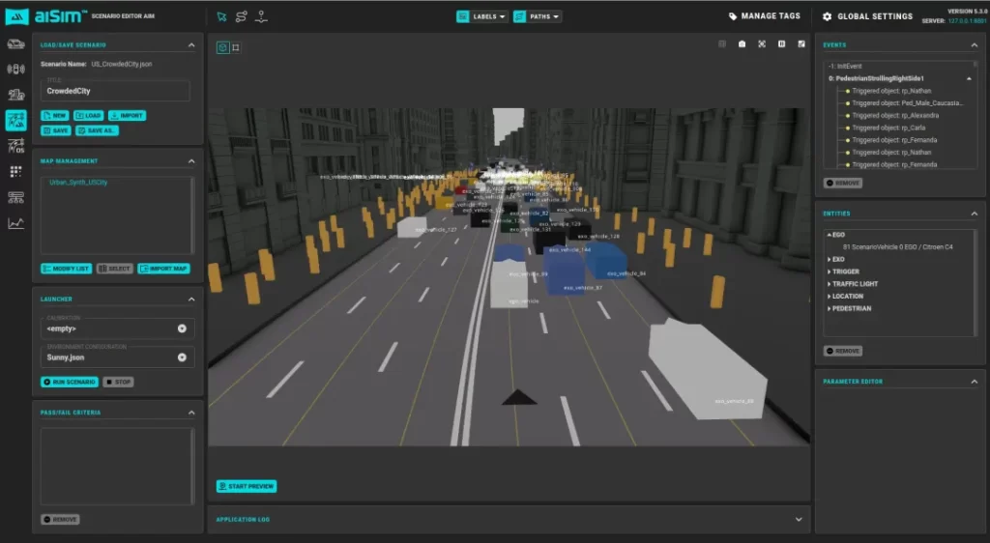
Task: Click the CrowdedCity title input field
Action: click(x=114, y=91)
